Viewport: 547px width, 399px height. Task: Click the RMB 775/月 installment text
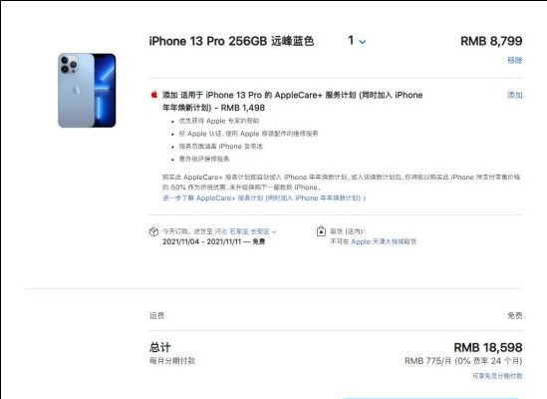click(463, 361)
